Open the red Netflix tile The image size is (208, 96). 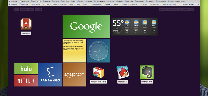(x=26, y=81)
